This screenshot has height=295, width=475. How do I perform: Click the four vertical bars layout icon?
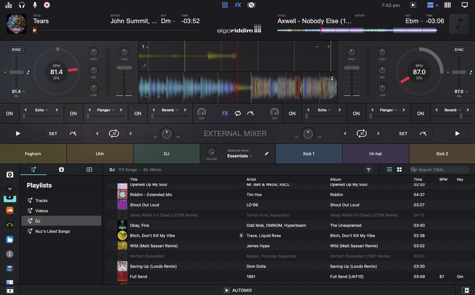click(x=448, y=5)
